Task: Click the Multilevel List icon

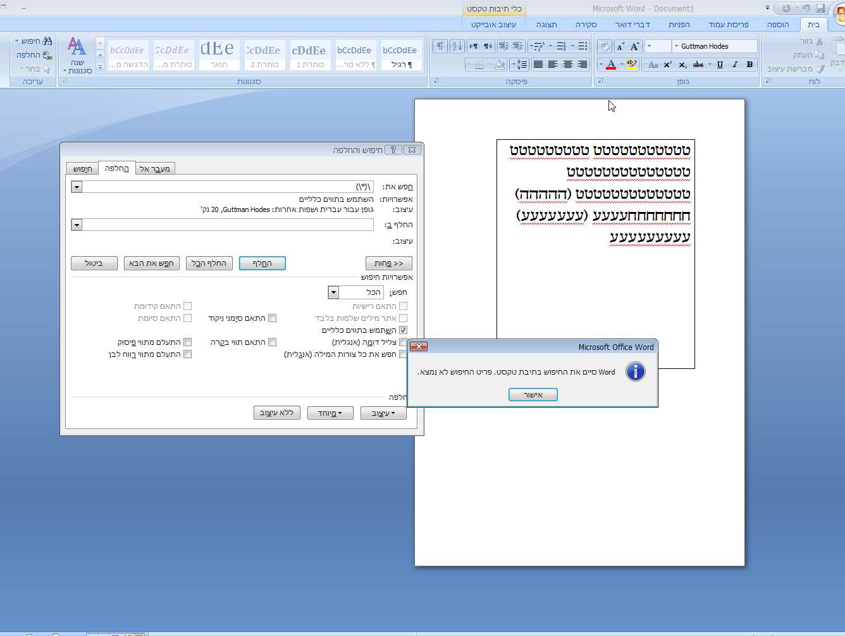Action: pos(538,46)
